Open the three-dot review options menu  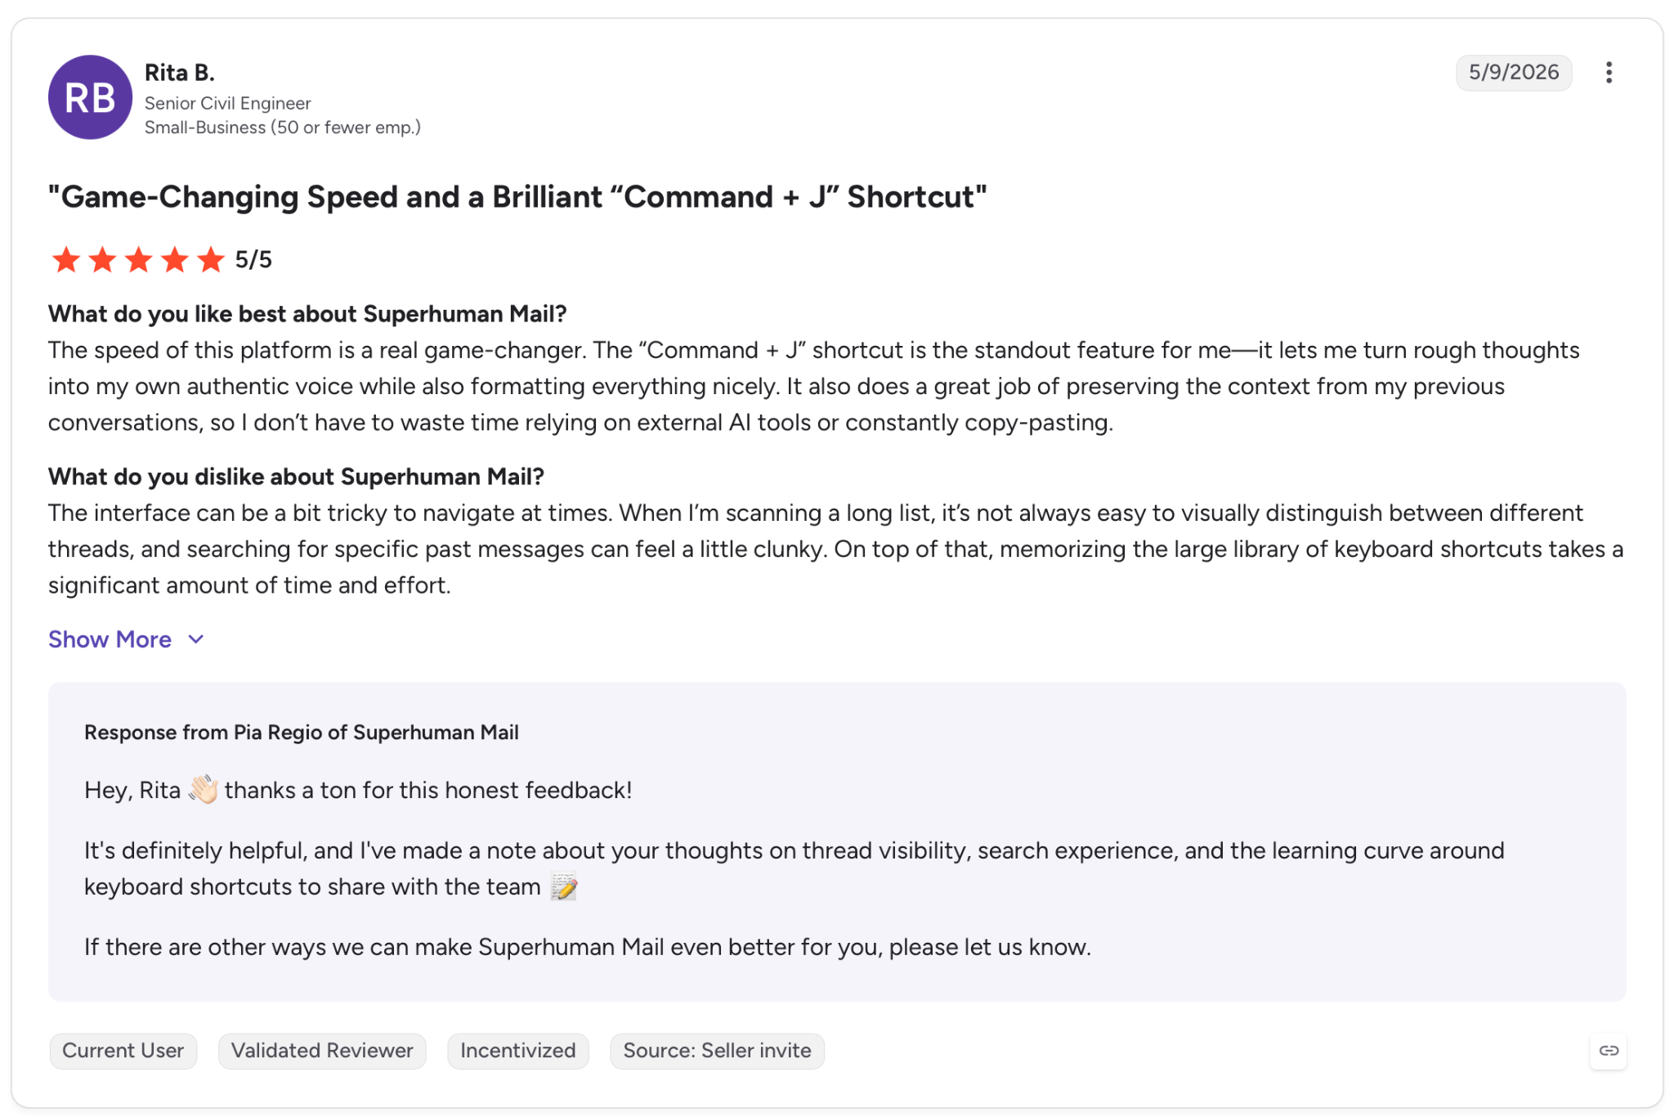pyautogui.click(x=1608, y=73)
